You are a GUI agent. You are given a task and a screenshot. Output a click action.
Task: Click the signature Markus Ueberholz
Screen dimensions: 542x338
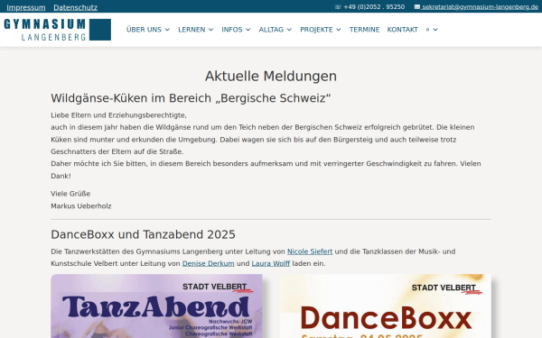click(x=81, y=206)
